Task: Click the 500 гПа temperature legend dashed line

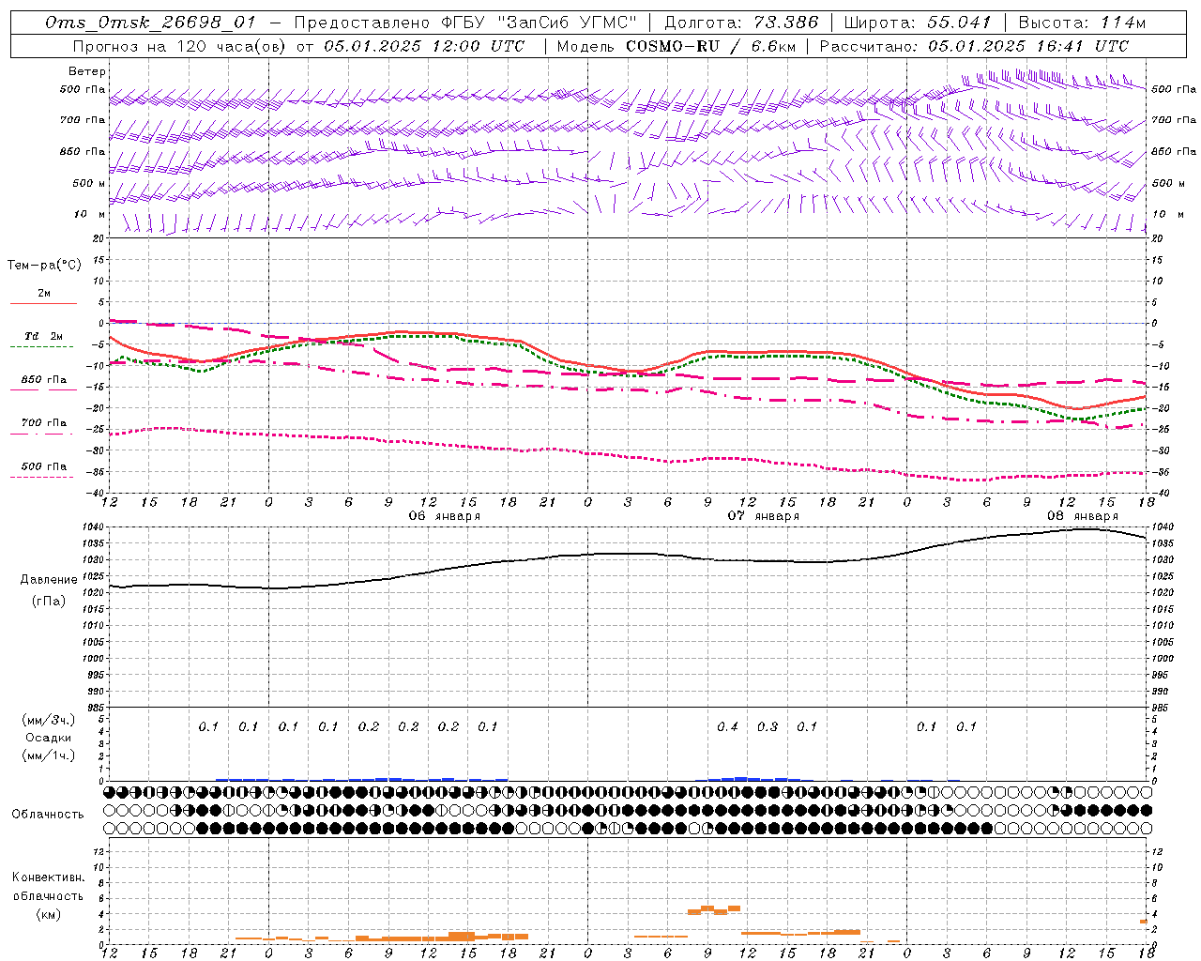Action: tap(41, 477)
